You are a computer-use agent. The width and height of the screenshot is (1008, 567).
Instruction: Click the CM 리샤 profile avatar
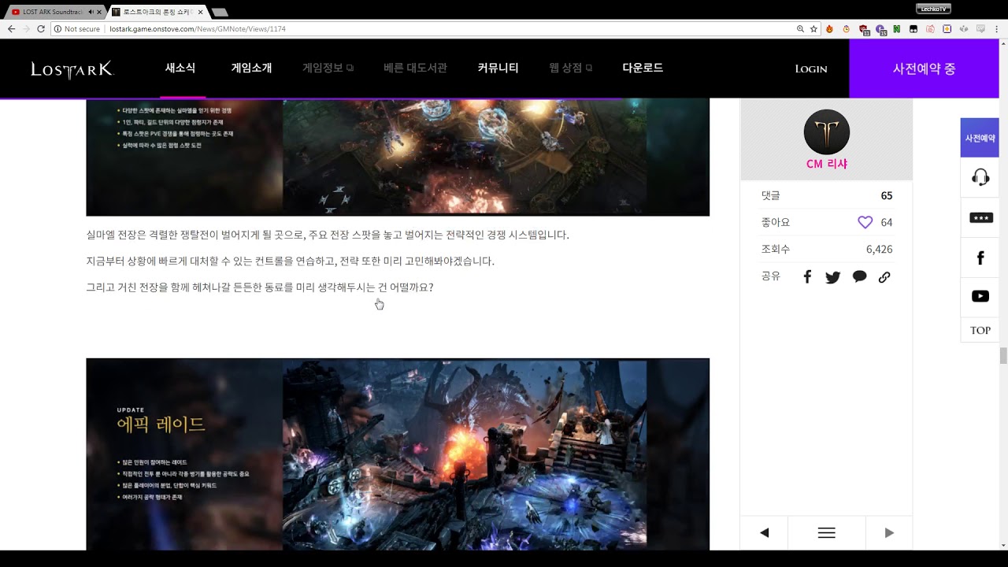point(827,132)
